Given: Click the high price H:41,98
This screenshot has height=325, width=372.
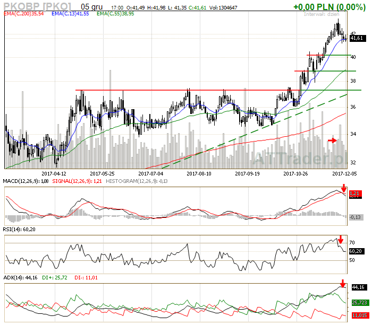Looking at the screenshot, I should [x=156, y=8].
